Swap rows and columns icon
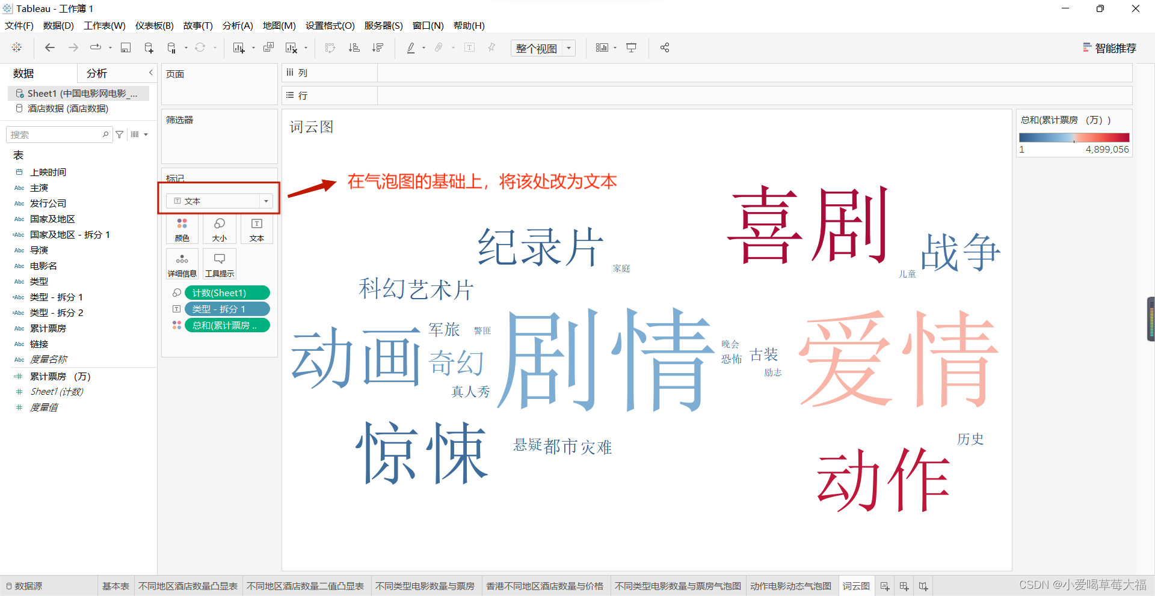Viewport: 1155px width, 596px height. coord(330,47)
